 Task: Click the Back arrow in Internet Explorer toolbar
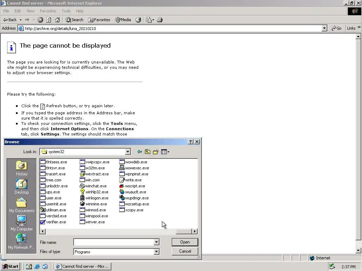click(10, 20)
